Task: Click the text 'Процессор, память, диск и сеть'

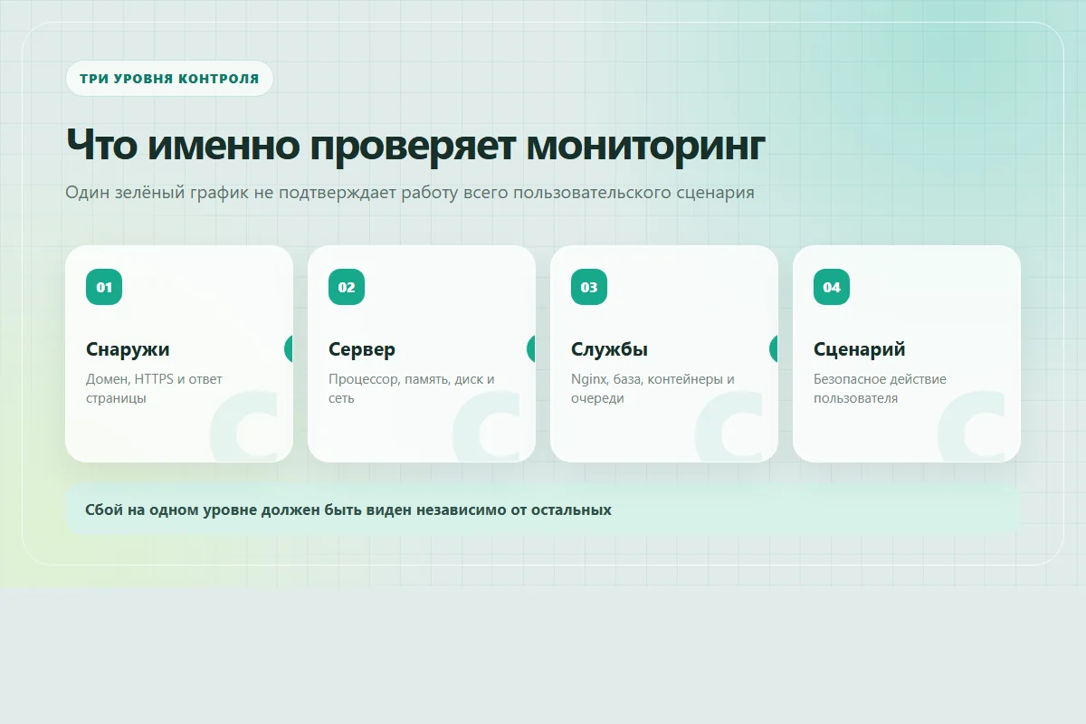Action: tap(412, 388)
